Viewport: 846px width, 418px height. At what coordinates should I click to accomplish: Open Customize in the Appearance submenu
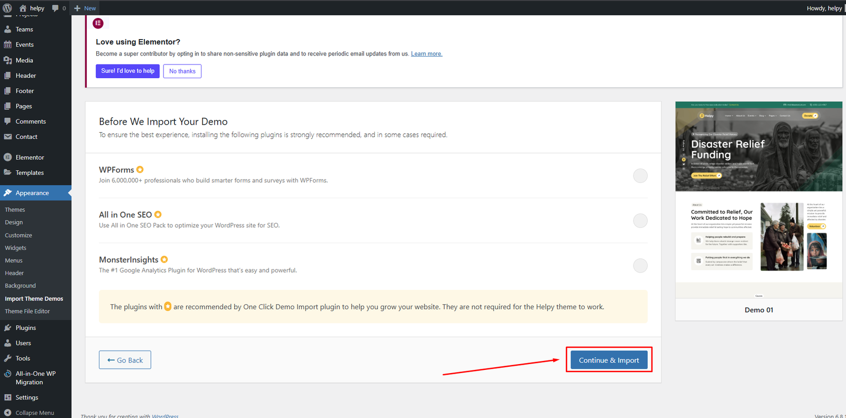pyautogui.click(x=19, y=235)
